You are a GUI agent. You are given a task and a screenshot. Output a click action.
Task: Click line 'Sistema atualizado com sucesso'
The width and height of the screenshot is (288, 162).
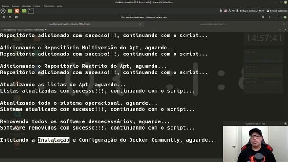(x=98, y=109)
